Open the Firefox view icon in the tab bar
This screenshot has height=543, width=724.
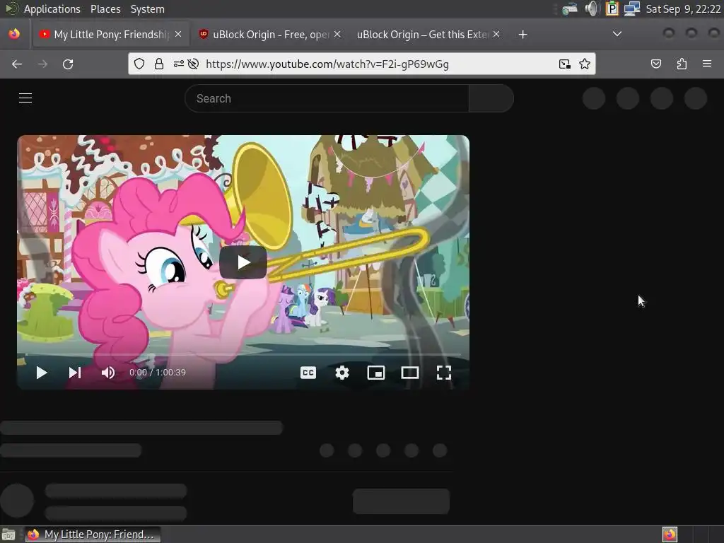coord(14,34)
